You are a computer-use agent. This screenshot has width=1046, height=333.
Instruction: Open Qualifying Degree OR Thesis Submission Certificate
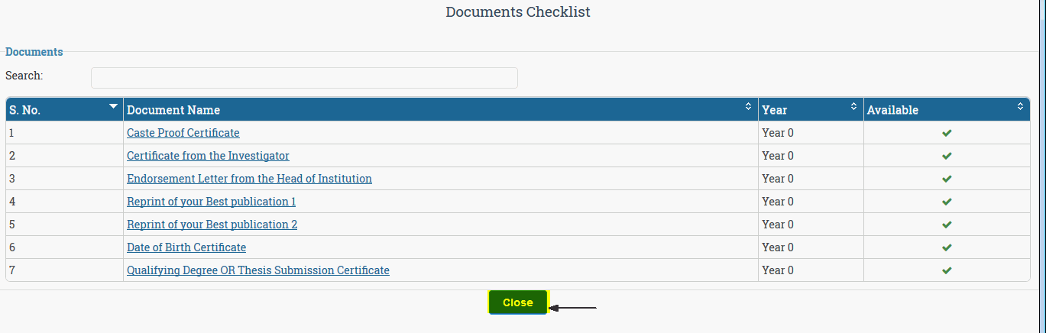pos(258,270)
